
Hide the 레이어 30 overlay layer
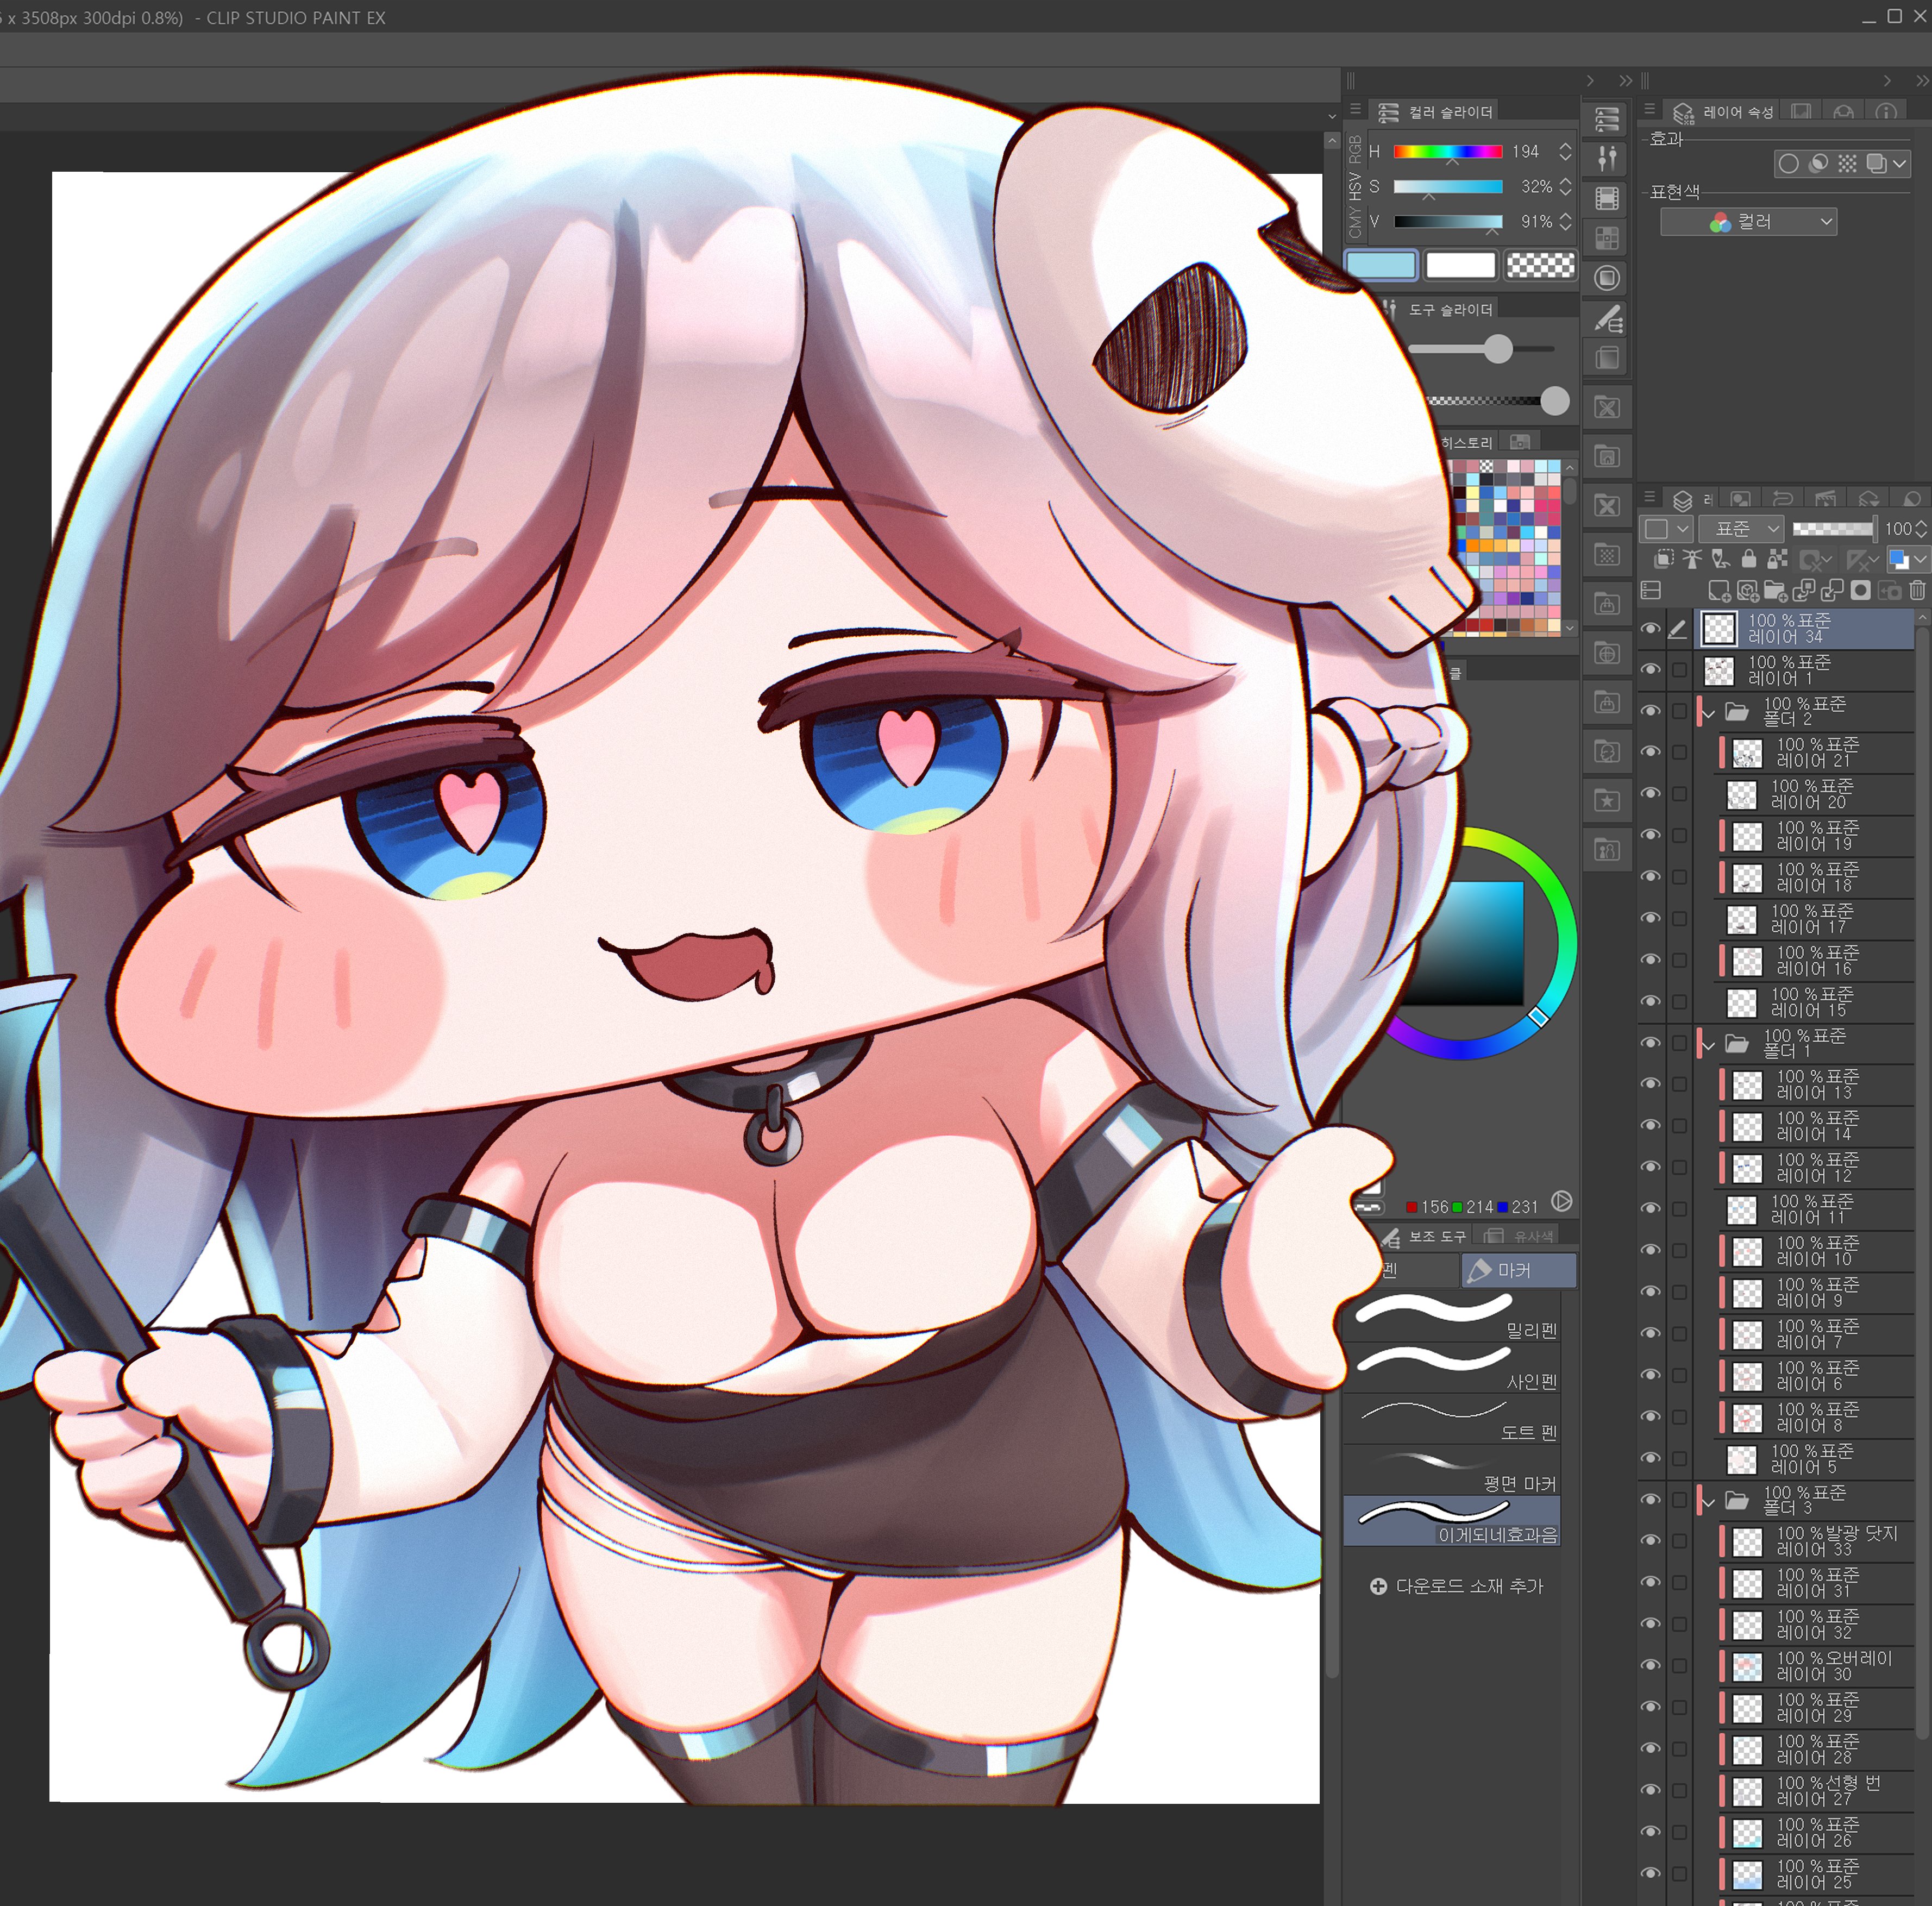click(1651, 1665)
